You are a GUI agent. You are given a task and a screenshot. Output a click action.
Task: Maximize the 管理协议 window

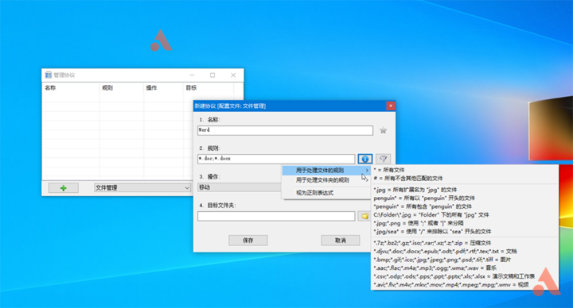coord(212,75)
